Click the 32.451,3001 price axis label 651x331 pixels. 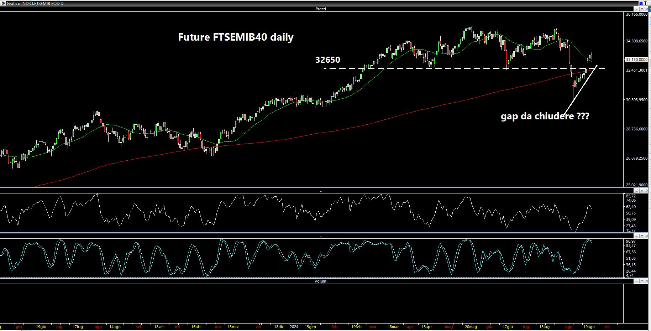[x=636, y=70]
